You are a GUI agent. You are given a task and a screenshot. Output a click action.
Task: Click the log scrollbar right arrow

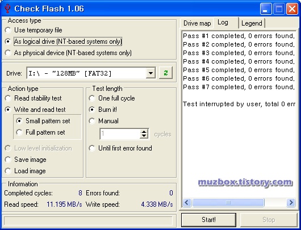coord(291,202)
